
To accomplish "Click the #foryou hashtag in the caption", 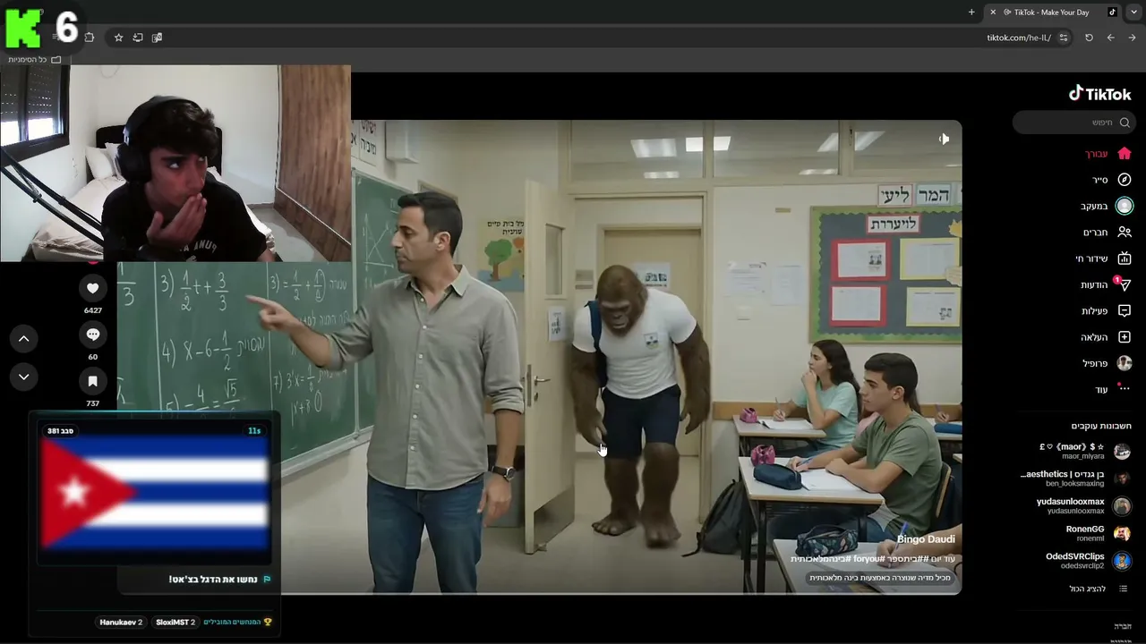I will [868, 559].
